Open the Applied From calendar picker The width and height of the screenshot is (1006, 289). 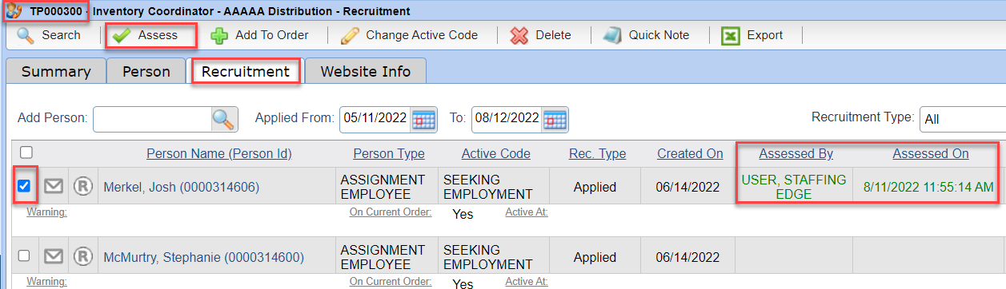[423, 119]
